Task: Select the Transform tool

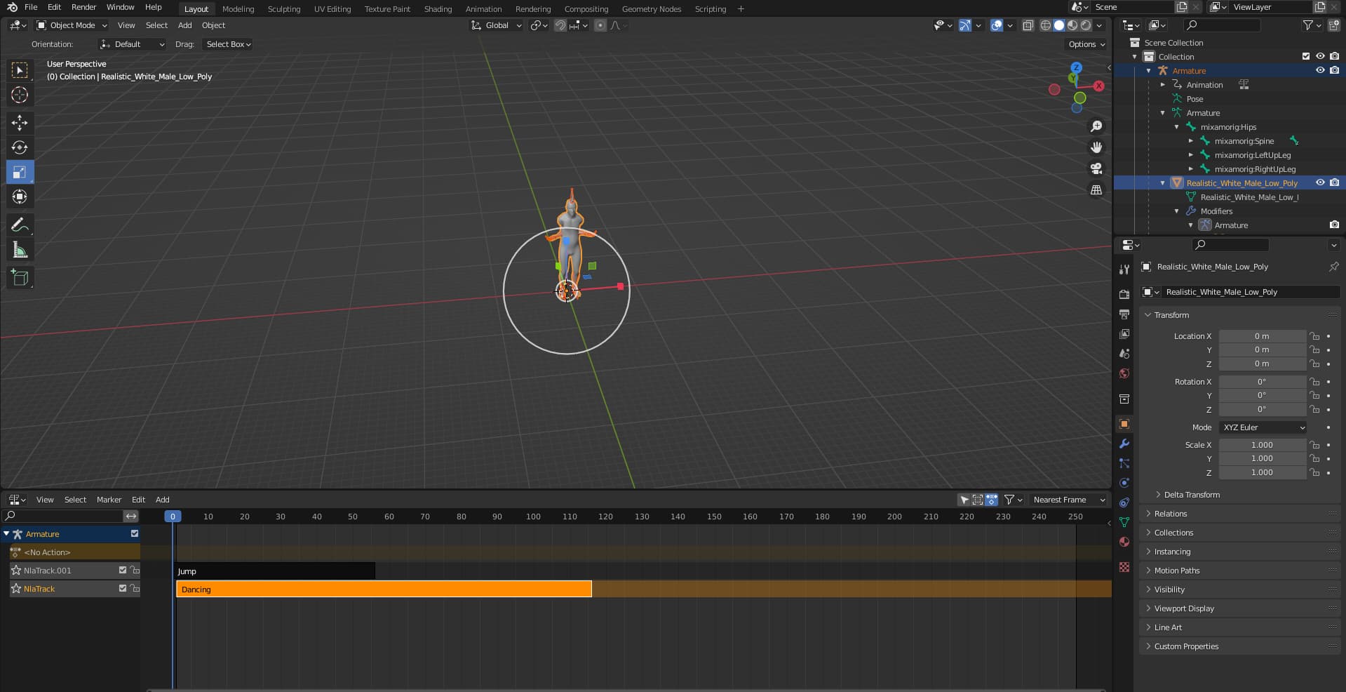Action: pos(20,197)
